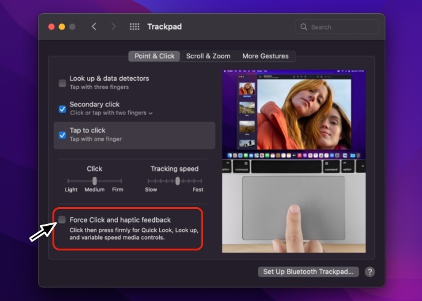The width and height of the screenshot is (422, 301).
Task: Open the show-all preferences grid
Action: click(x=134, y=26)
